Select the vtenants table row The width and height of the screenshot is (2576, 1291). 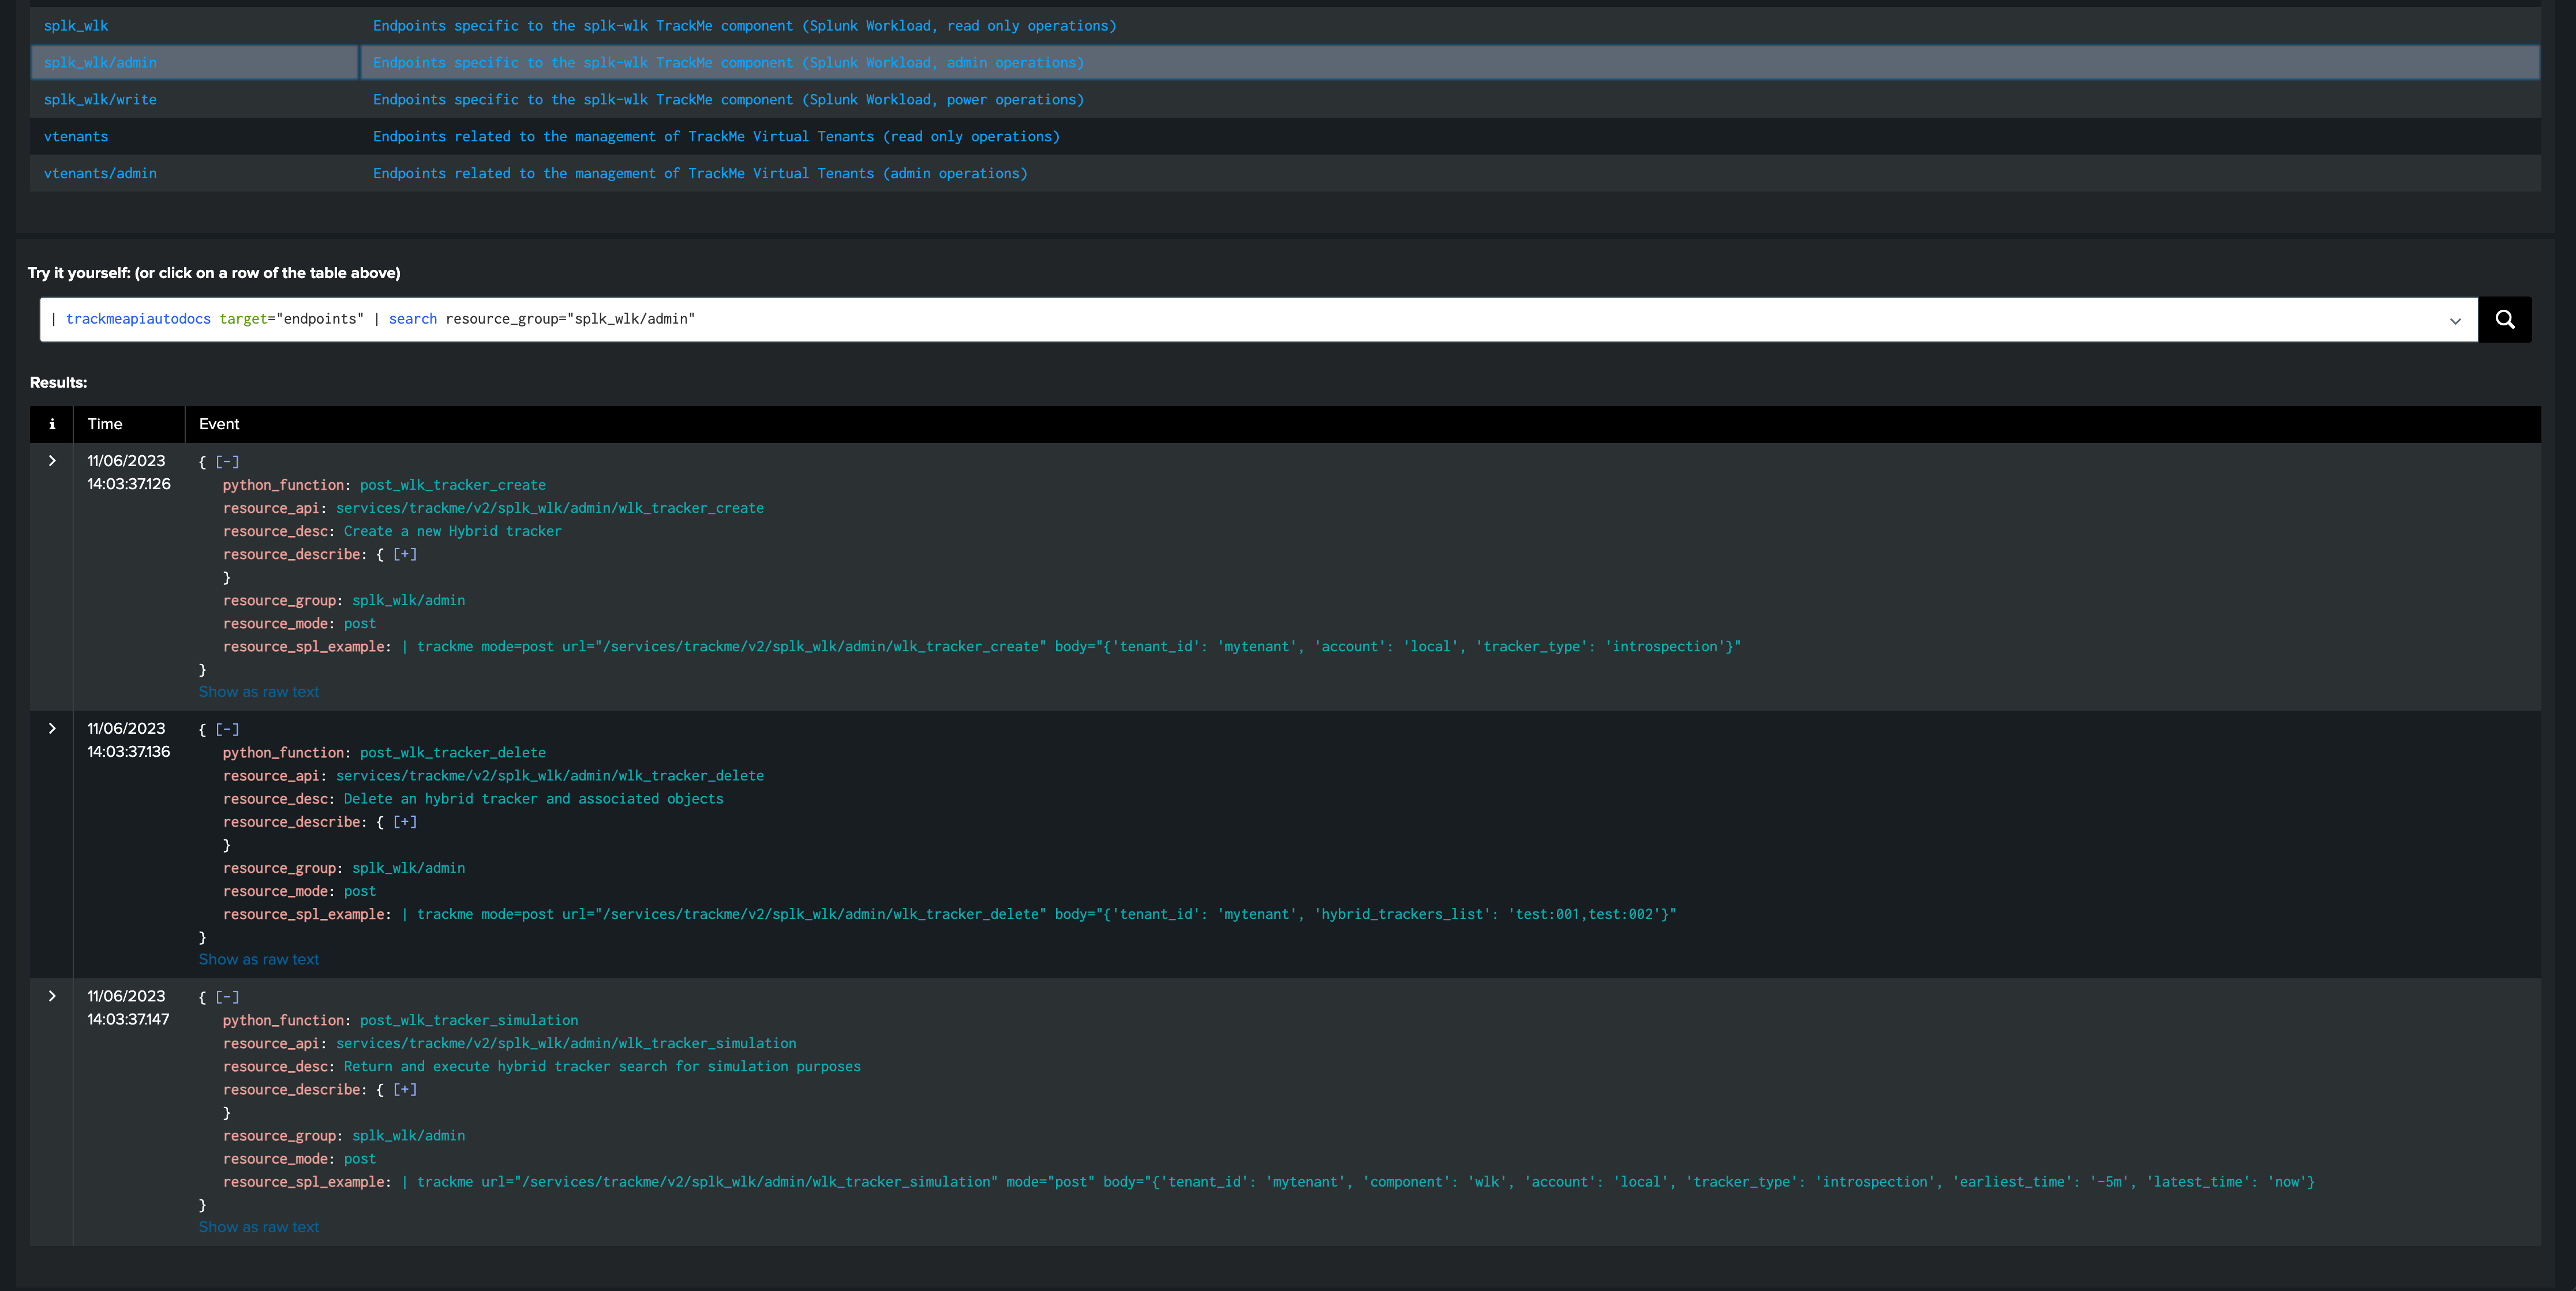(1285, 137)
